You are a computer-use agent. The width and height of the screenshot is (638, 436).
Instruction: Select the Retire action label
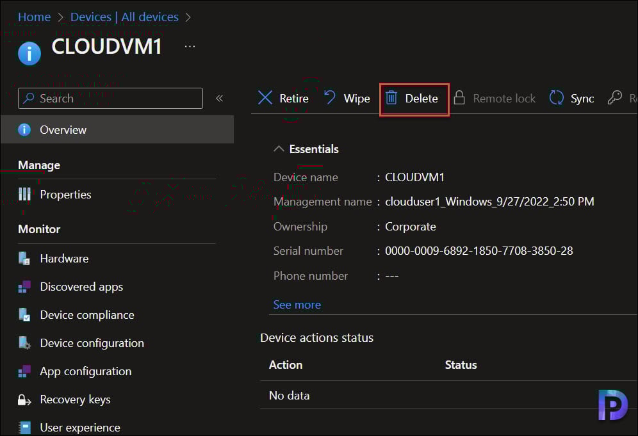[x=294, y=98]
